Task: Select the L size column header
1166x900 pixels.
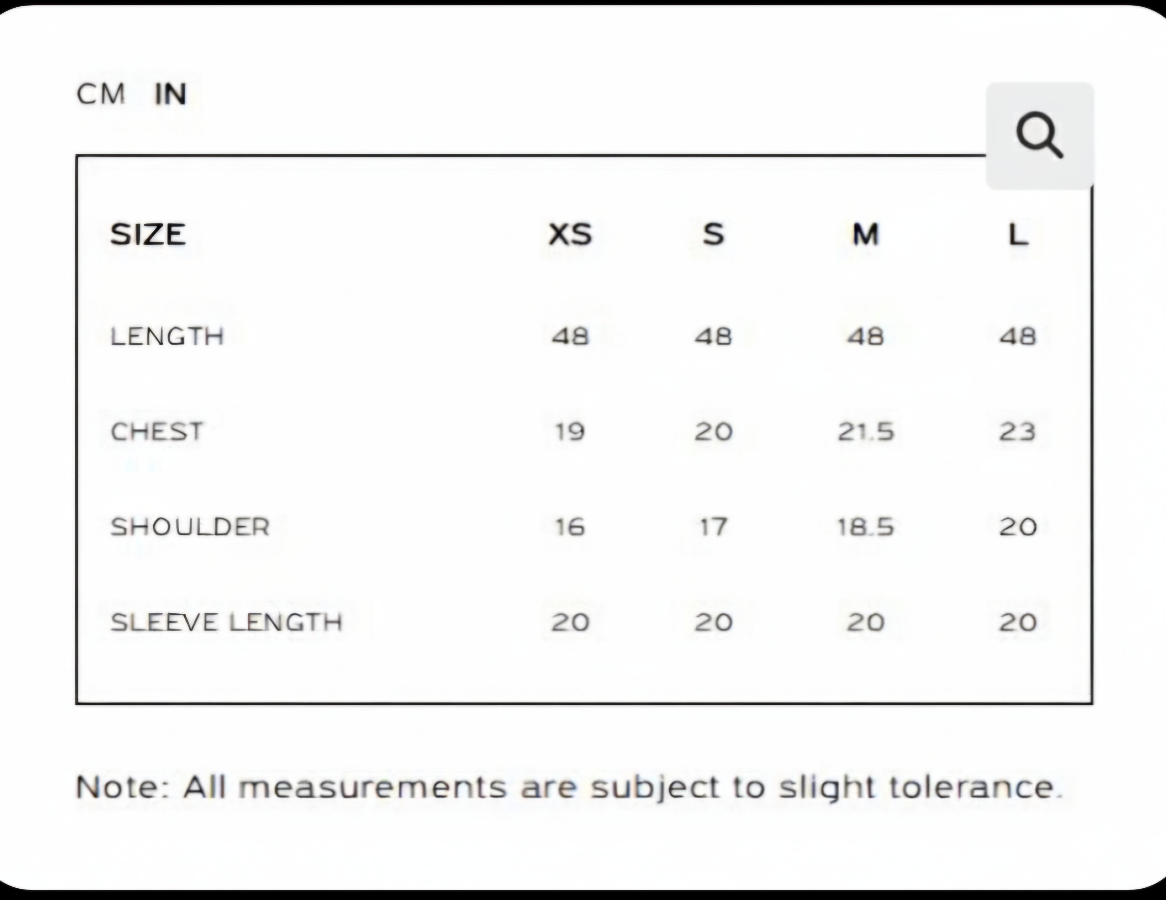Action: 1018,235
